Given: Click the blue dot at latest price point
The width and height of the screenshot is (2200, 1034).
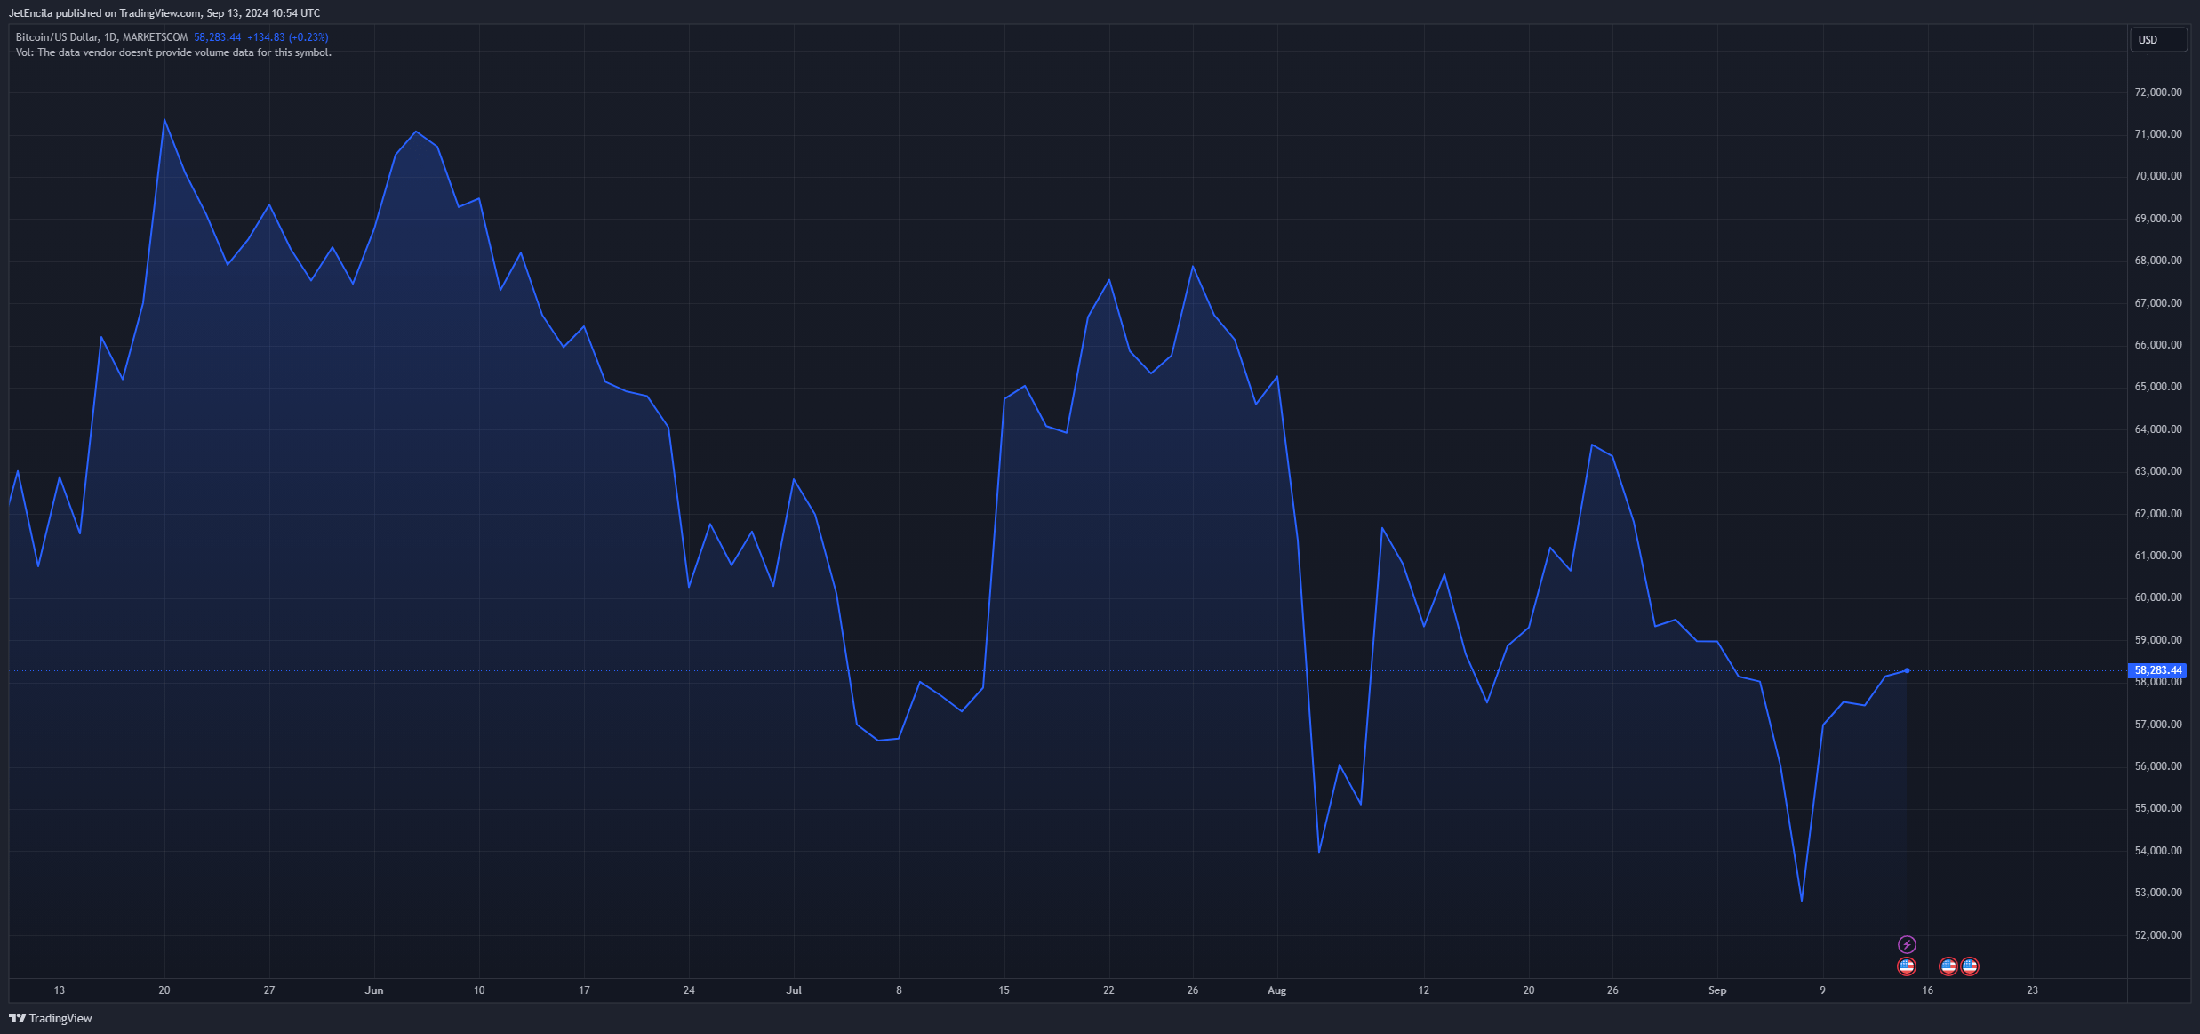Looking at the screenshot, I should 1907,670.
